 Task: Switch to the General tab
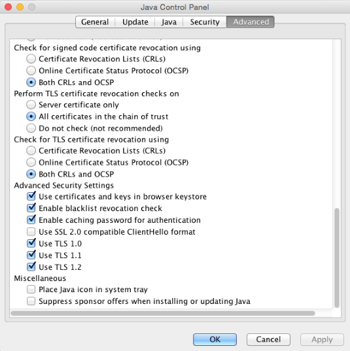[95, 22]
